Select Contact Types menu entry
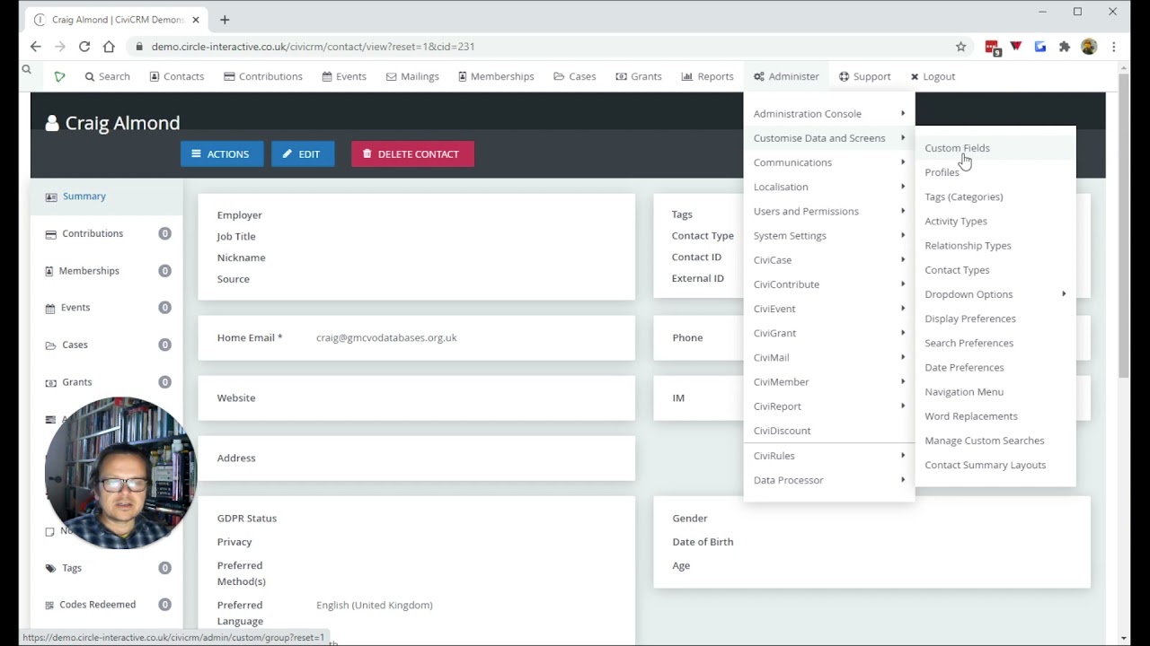This screenshot has height=646, width=1150. point(995,270)
